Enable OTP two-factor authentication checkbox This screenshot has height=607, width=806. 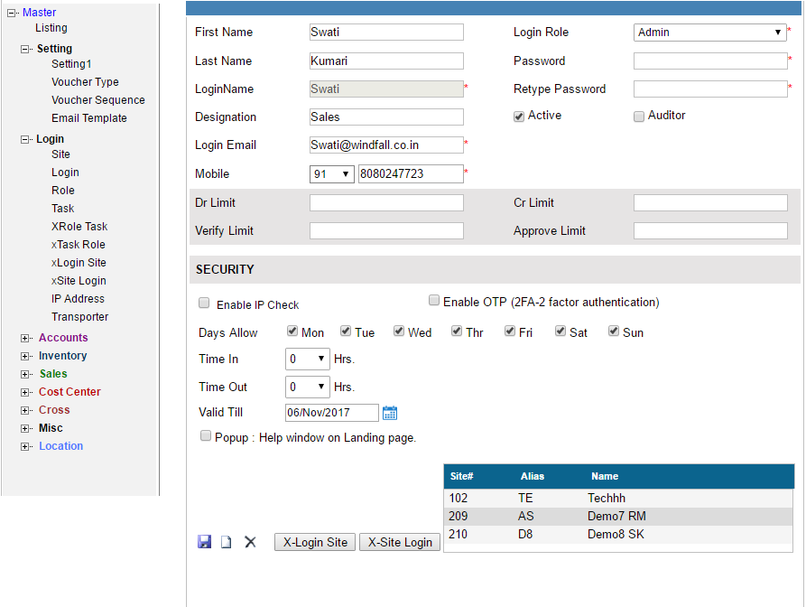434,301
